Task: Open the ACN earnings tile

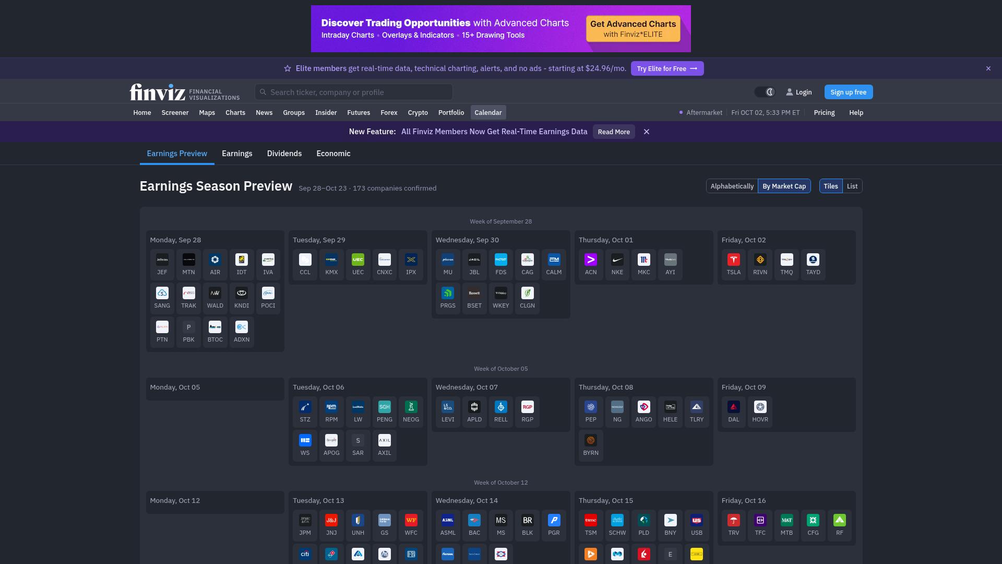Action: pos(591,265)
